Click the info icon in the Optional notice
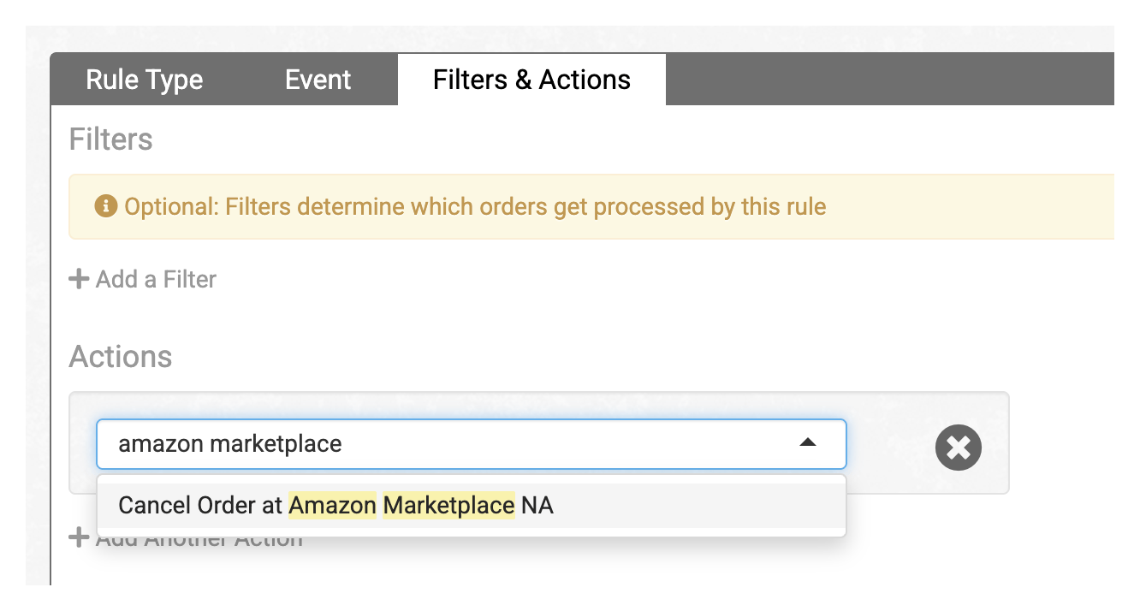The height and width of the screenshot is (611, 1140). [105, 206]
